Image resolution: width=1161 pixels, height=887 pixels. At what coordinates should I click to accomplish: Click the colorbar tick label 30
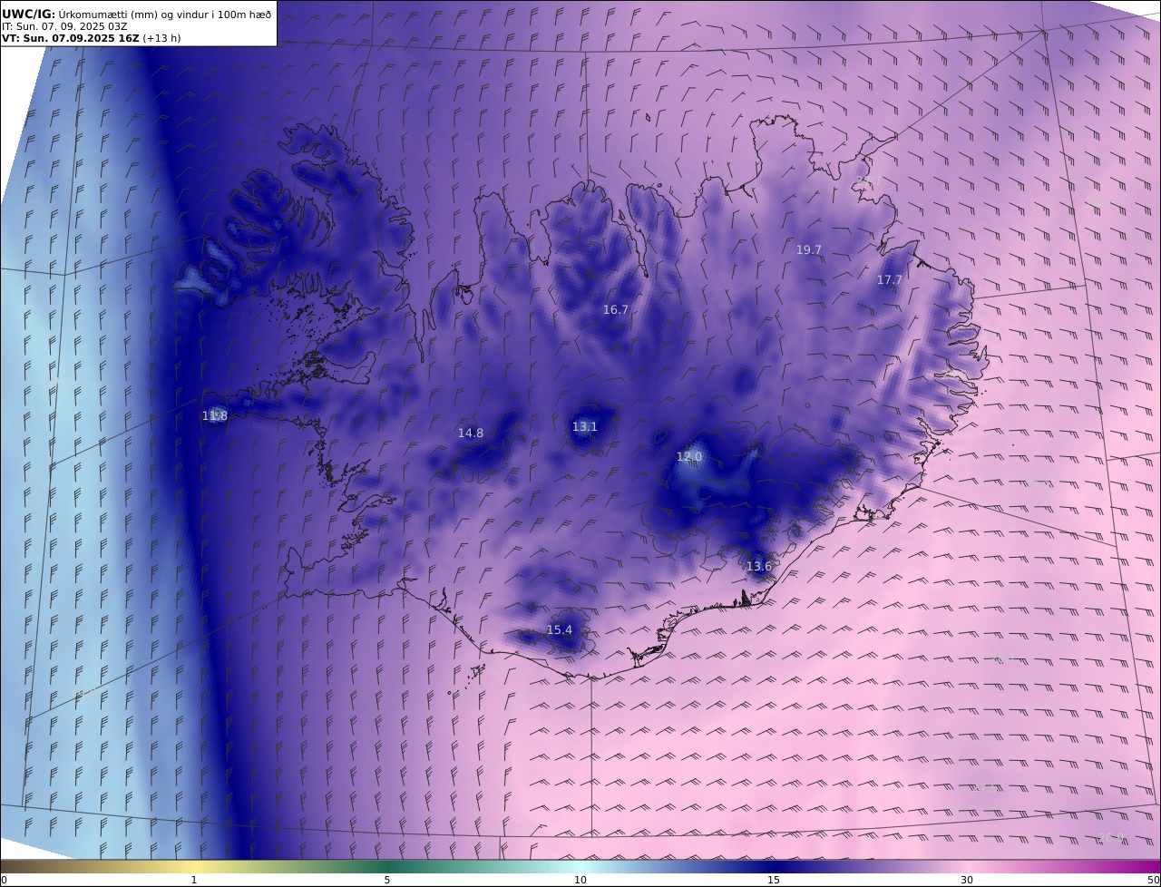tap(967, 880)
